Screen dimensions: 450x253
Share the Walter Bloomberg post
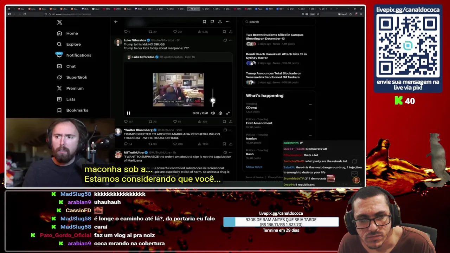[x=231, y=144]
